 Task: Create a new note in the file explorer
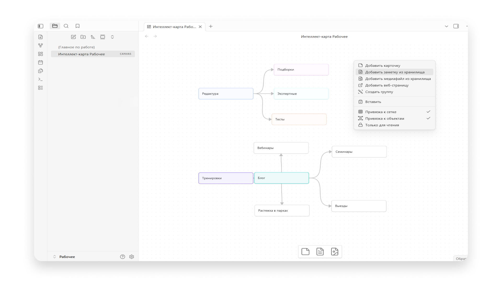[x=73, y=37]
